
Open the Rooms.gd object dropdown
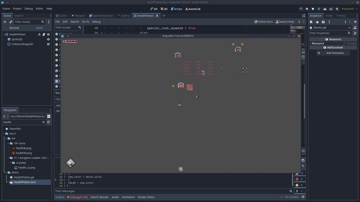pyautogui.click(x=330, y=27)
